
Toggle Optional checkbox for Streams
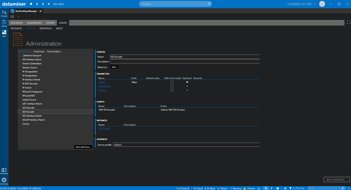(187, 90)
